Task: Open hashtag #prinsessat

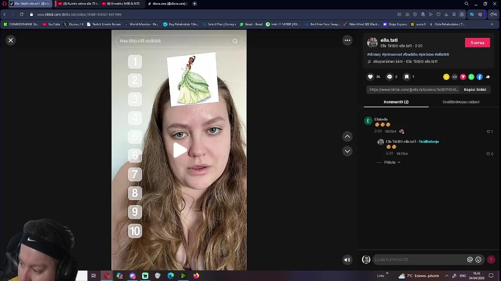Action: 391,54
